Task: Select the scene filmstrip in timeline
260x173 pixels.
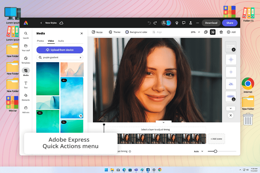Action: (162, 139)
